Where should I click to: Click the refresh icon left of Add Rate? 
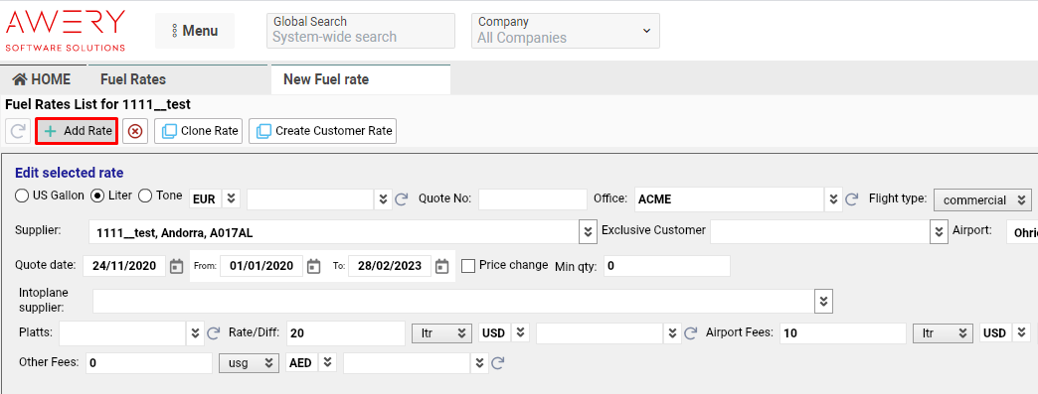coord(18,131)
